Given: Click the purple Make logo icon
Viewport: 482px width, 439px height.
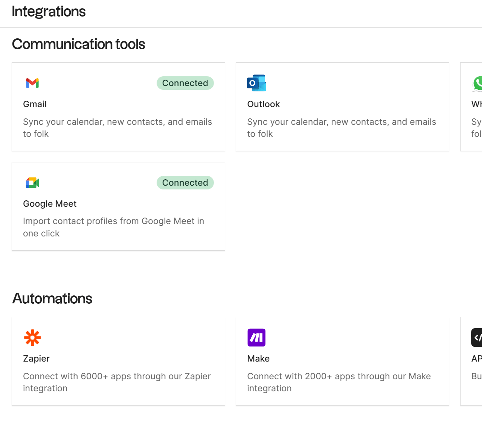Looking at the screenshot, I should click(x=256, y=338).
